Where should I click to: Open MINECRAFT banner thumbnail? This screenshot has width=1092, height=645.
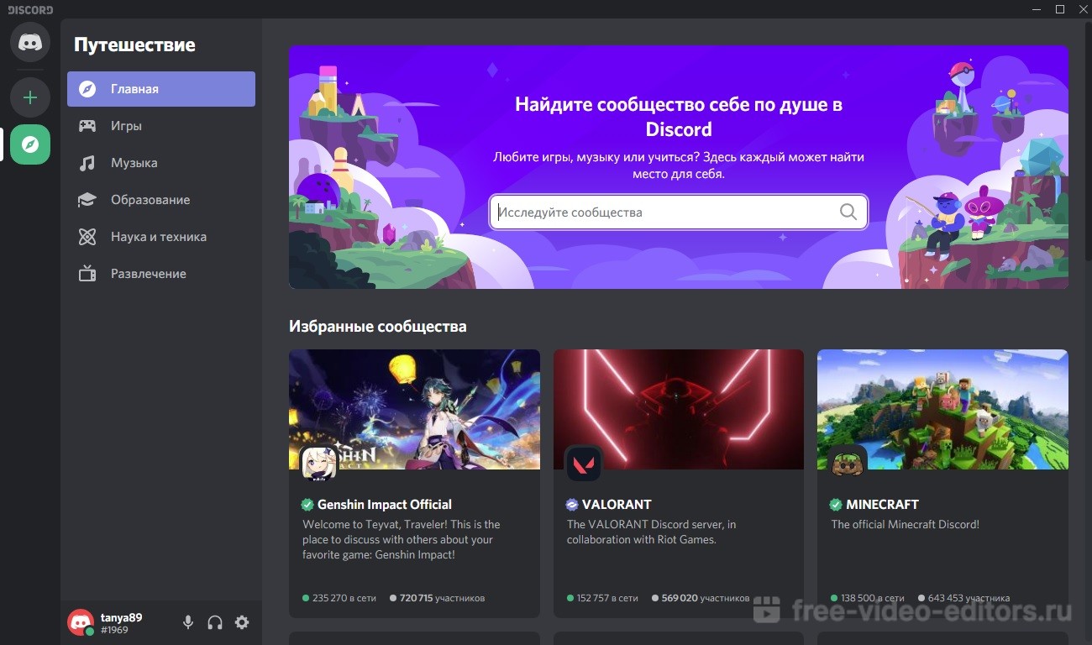[x=942, y=409]
